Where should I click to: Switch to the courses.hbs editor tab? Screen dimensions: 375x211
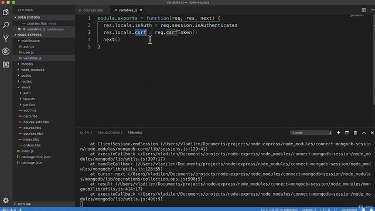pyautogui.click(x=93, y=11)
